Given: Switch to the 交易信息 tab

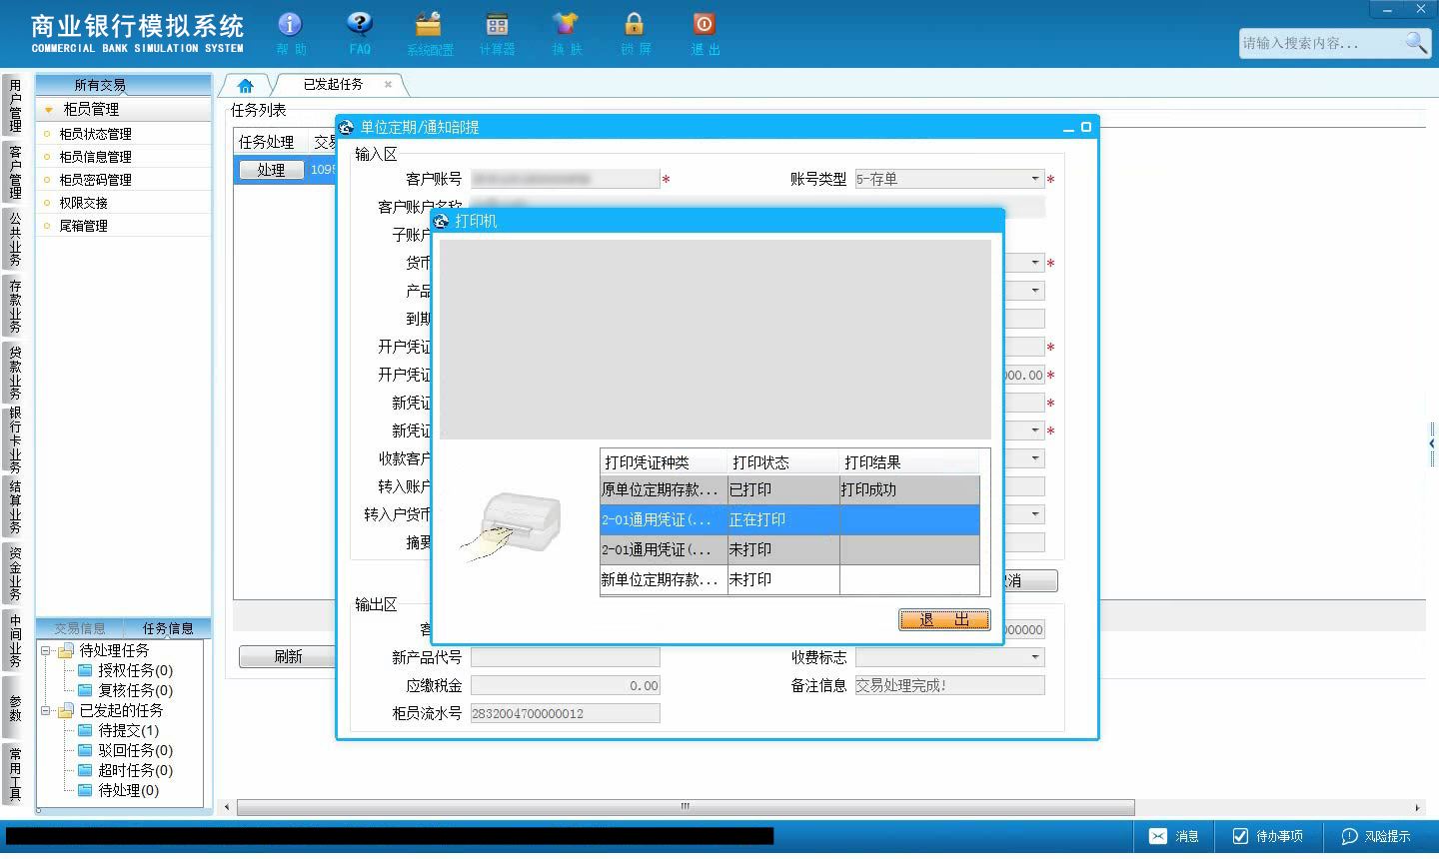Looking at the screenshot, I should pos(80,628).
